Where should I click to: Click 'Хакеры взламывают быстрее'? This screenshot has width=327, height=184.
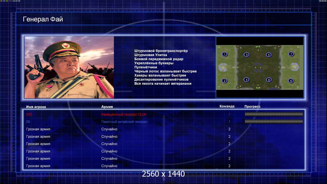tap(160, 75)
